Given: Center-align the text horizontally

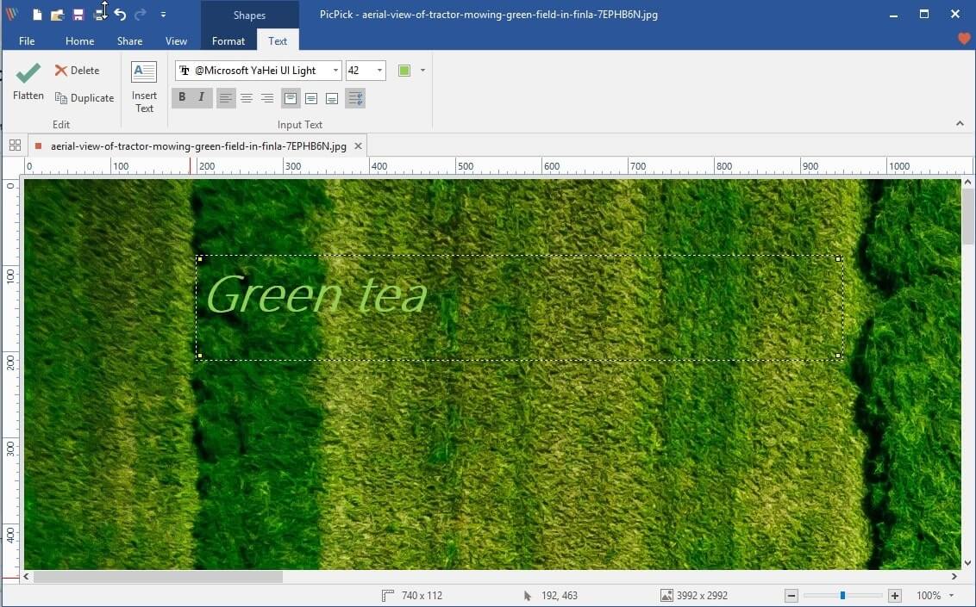Looking at the screenshot, I should click(247, 98).
